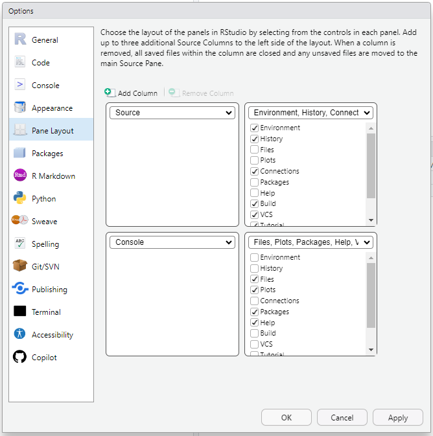Open the Environment, History, Connections dropdown
Screen dimensions: 433x436
click(x=310, y=113)
